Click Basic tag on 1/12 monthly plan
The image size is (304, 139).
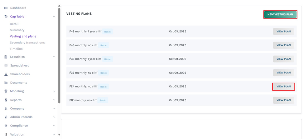pyautogui.click(x=103, y=100)
